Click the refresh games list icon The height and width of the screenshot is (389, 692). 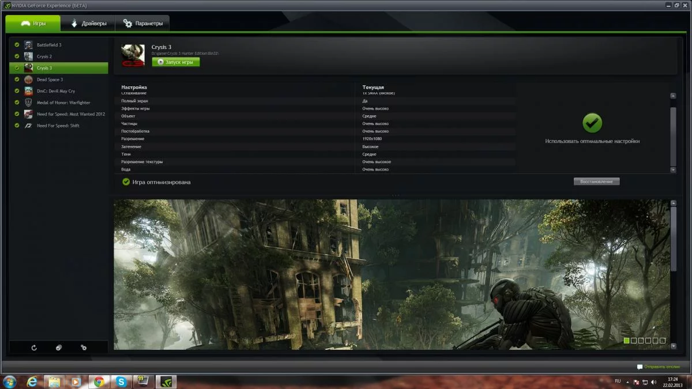[x=34, y=348]
